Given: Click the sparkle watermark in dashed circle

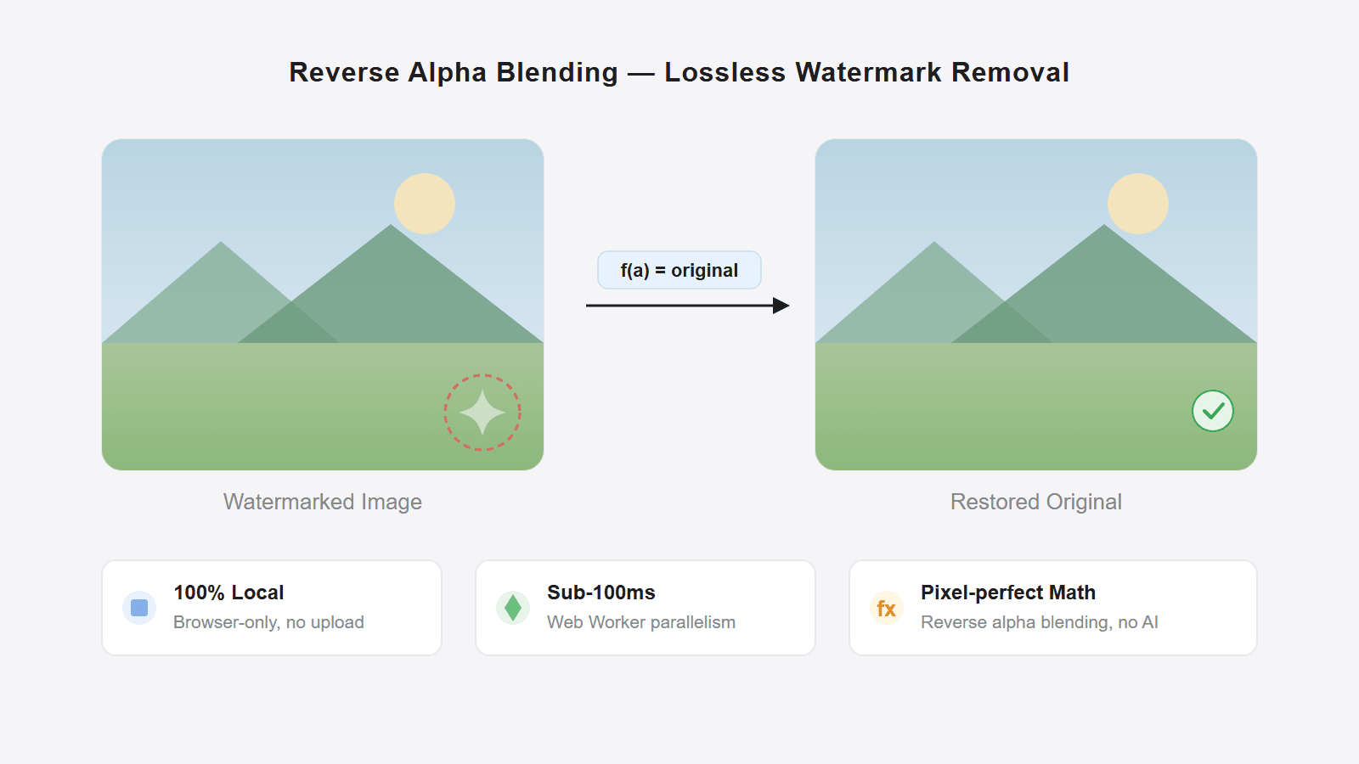Looking at the screenshot, I should click(x=482, y=413).
